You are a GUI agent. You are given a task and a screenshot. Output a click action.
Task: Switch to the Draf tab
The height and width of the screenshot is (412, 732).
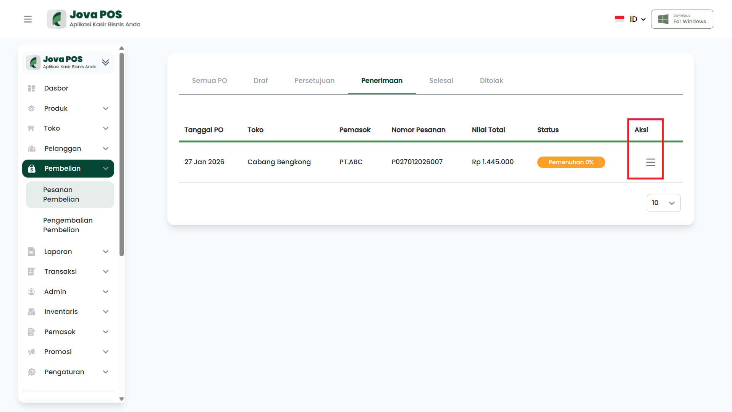tap(260, 81)
